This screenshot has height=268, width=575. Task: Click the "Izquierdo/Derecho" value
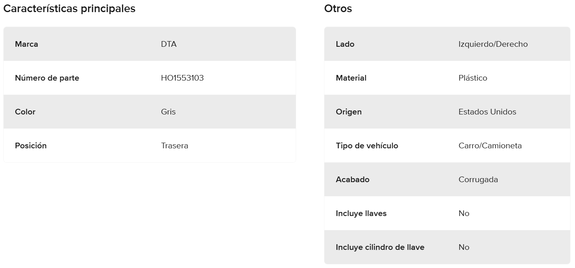point(493,44)
